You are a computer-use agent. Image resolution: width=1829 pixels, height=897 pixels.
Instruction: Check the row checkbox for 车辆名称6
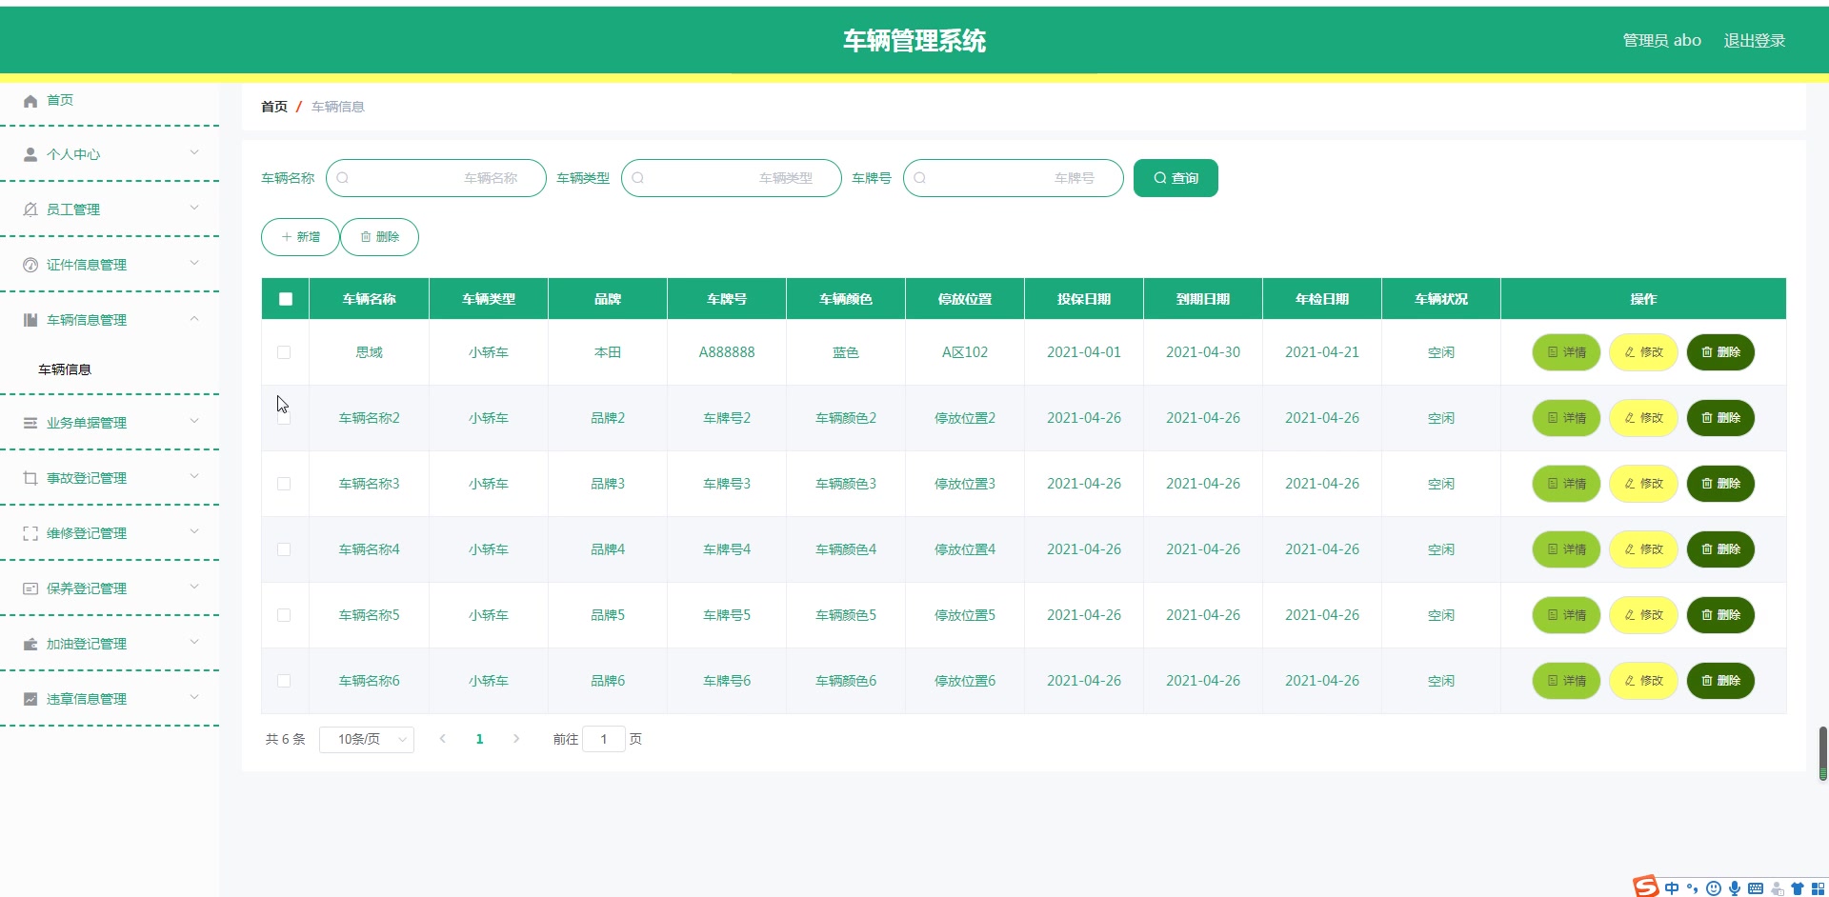tap(284, 681)
